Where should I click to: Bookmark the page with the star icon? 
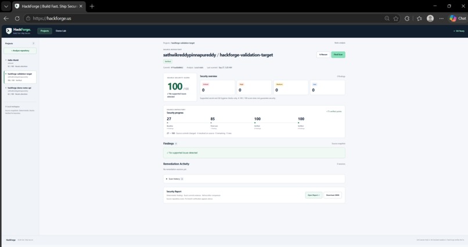tap(396, 18)
